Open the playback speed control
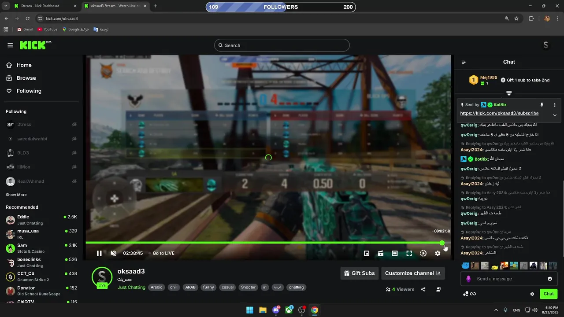 pyautogui.click(x=423, y=253)
